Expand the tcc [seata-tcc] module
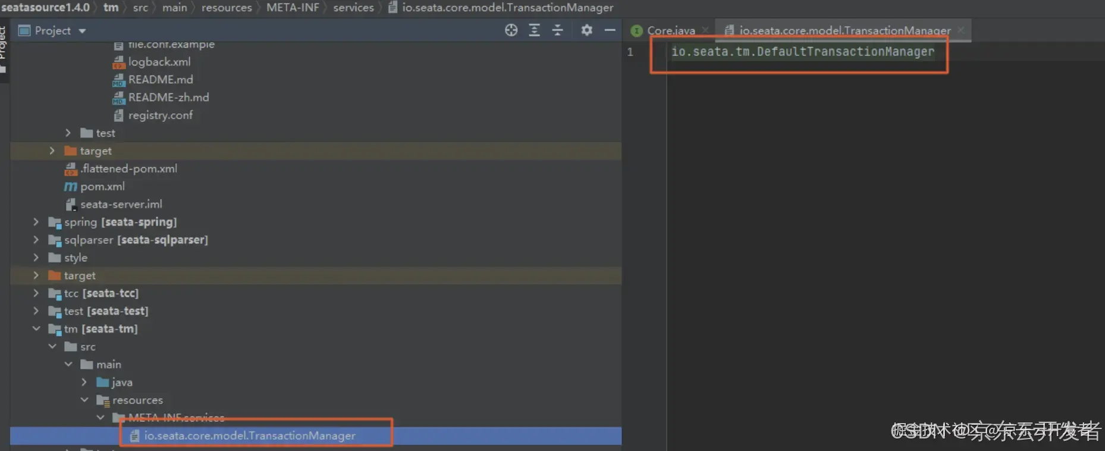Viewport: 1105px width, 451px height. [x=36, y=293]
